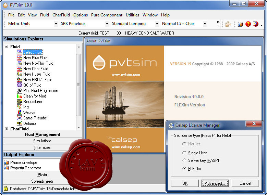
Task: Click the New Hysys Fluid icon
Action: click(x=20, y=74)
